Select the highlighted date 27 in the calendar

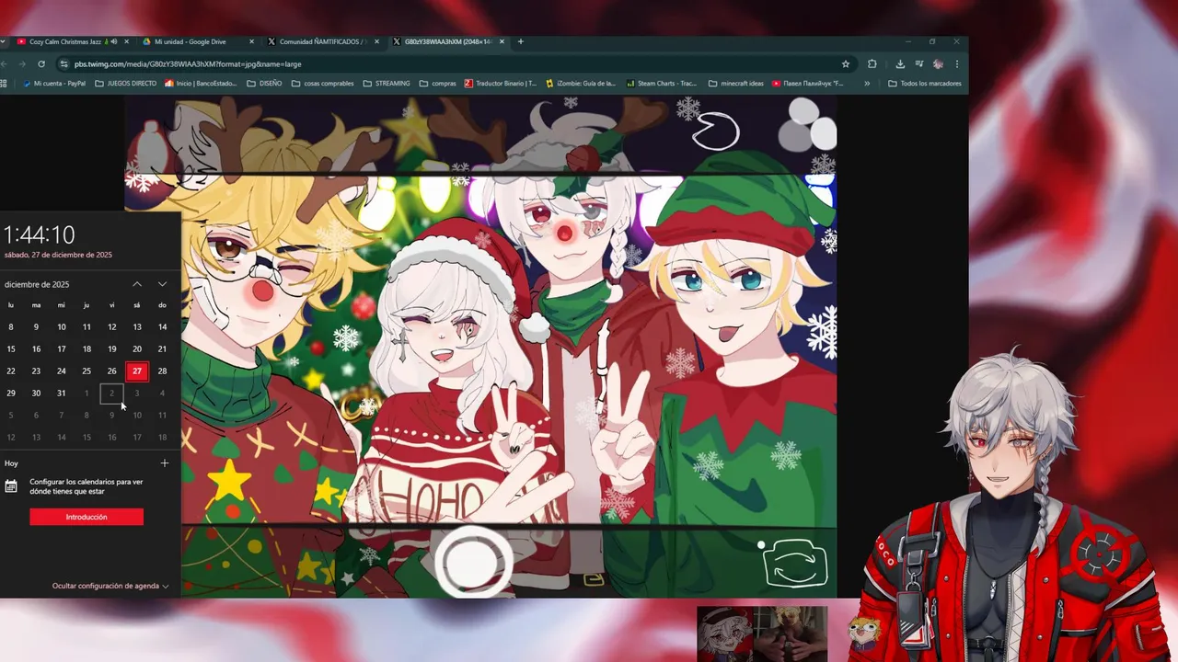coord(137,371)
